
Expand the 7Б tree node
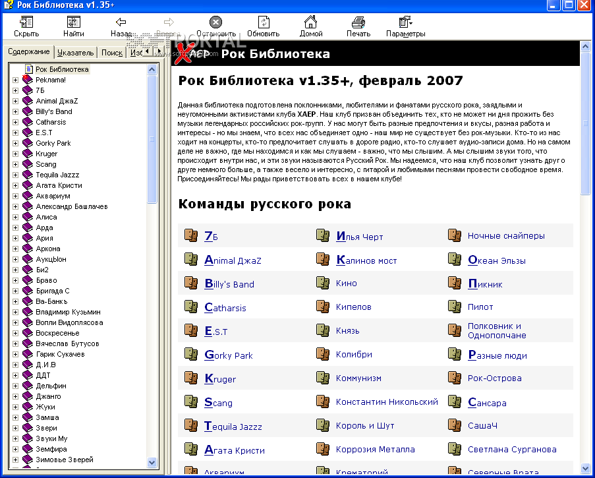point(16,91)
